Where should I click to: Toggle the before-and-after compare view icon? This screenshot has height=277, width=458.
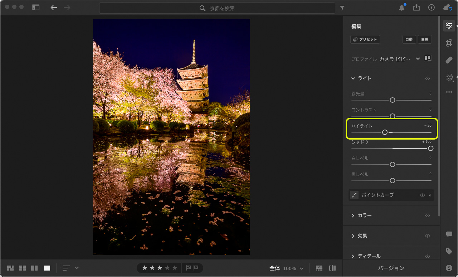(332, 268)
